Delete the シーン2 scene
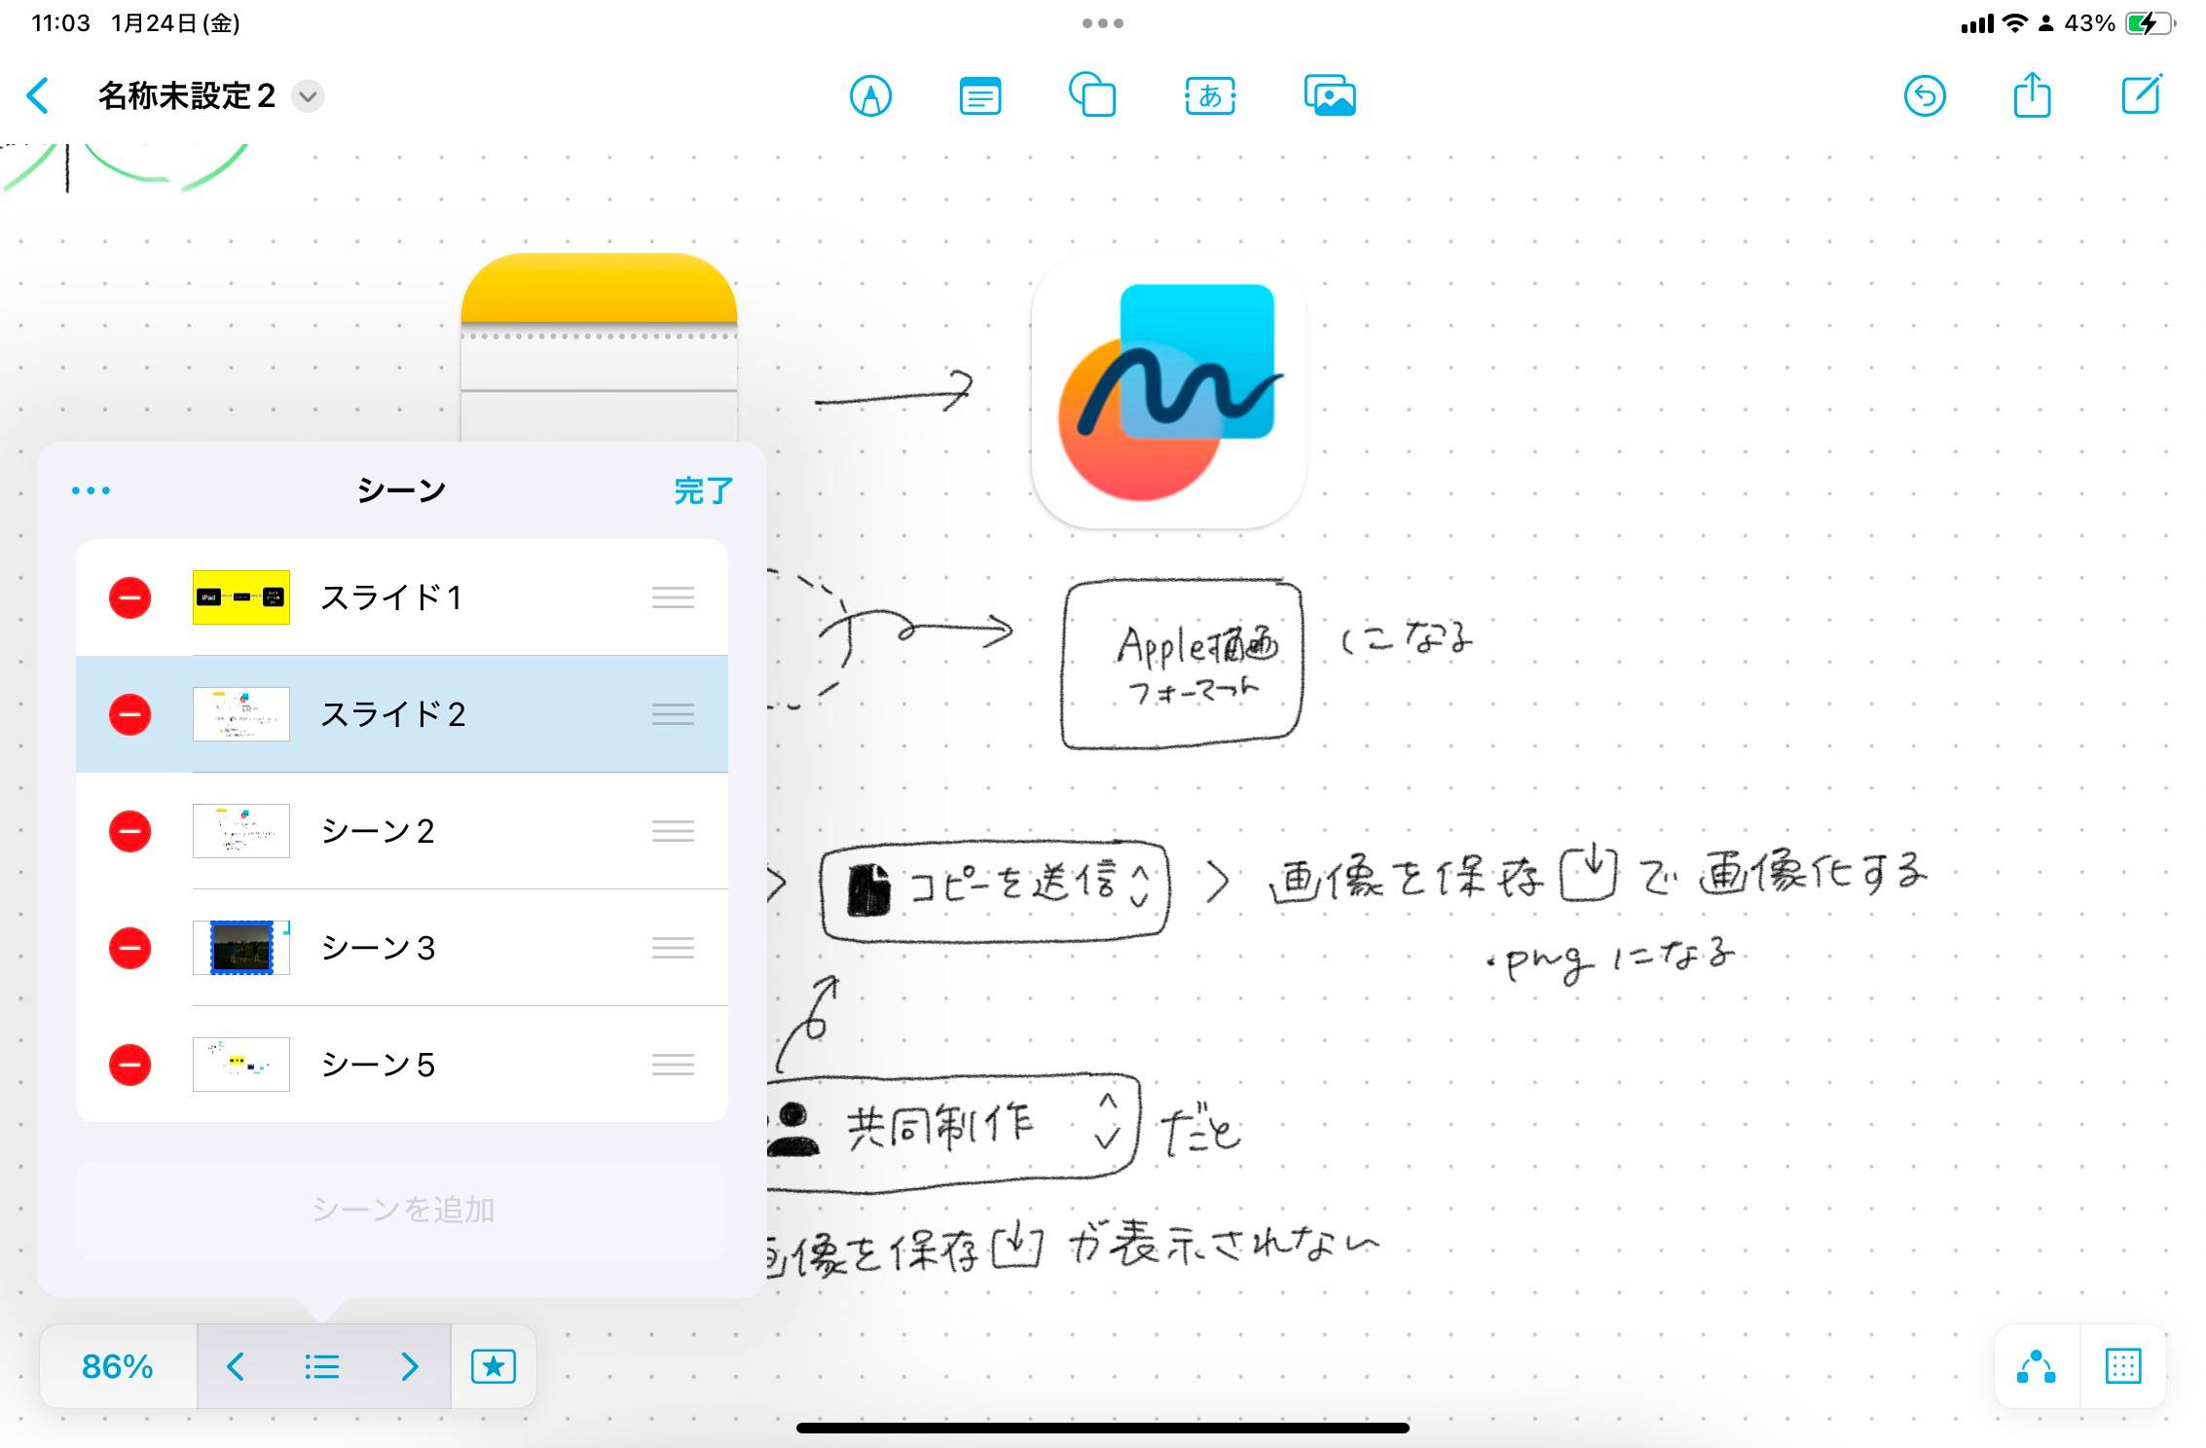 click(x=129, y=831)
